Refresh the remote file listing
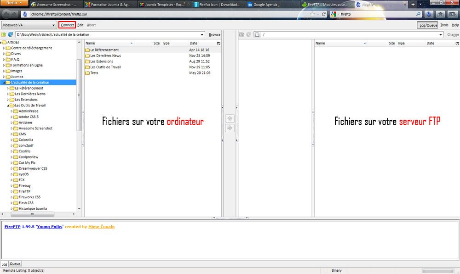This screenshot has width=460, height=274. click(x=248, y=34)
